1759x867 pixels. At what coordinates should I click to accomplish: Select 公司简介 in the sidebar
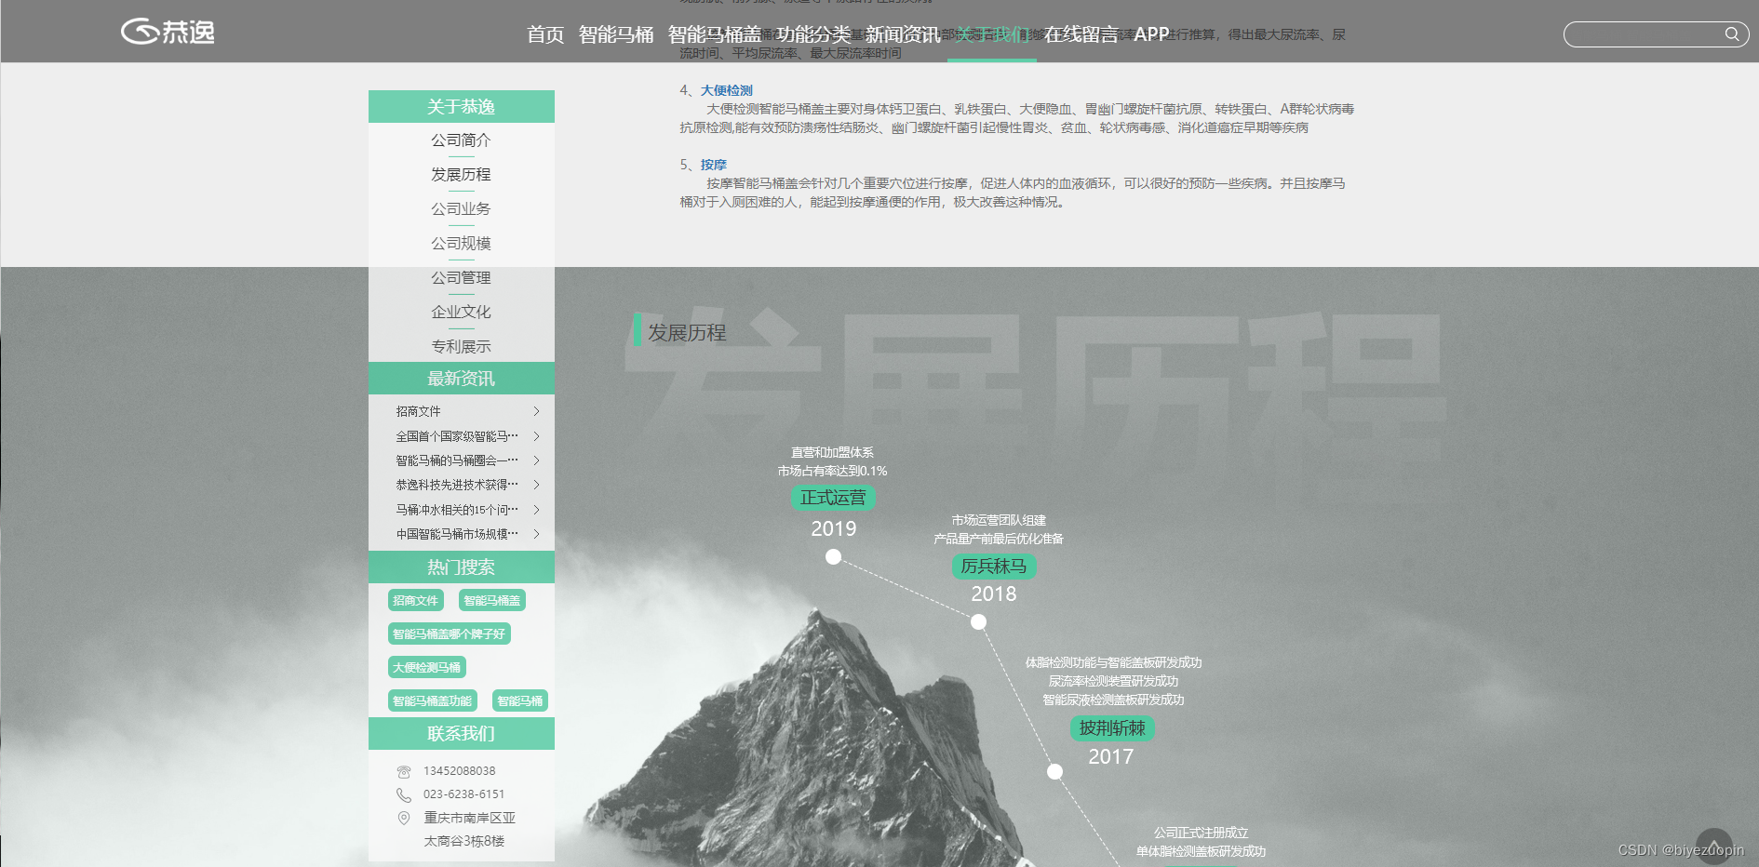pyautogui.click(x=461, y=140)
